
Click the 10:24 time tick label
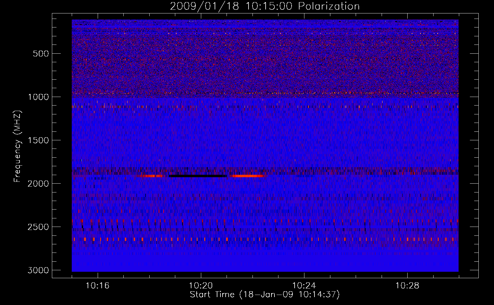tap(304, 286)
